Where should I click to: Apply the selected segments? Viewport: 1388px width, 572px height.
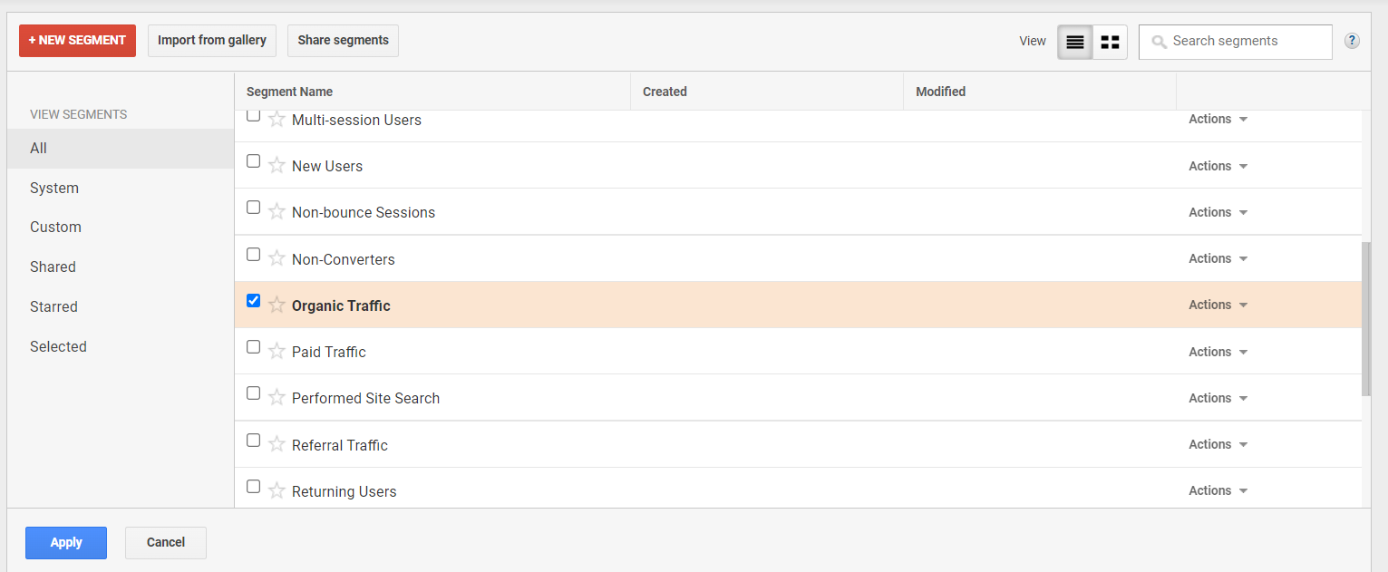coord(66,543)
